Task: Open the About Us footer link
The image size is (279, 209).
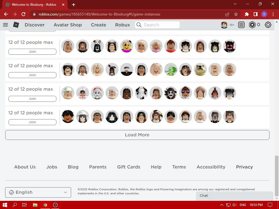Action: [25, 167]
